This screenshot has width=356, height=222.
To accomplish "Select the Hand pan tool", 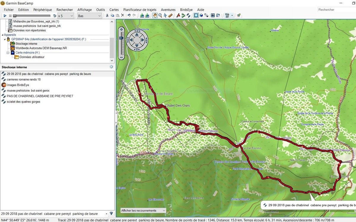I will coord(155,16).
